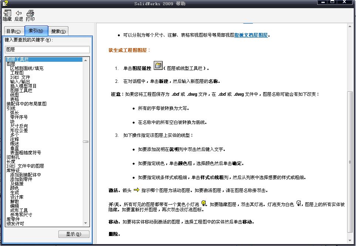Click the white light bulb icon
The image size is (356, 246).
coord(299,203)
